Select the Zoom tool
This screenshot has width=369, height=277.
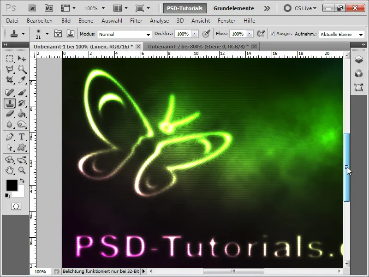tap(22, 170)
